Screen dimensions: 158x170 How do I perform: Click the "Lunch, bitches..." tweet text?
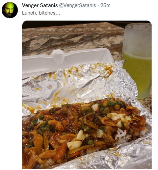(x=41, y=13)
